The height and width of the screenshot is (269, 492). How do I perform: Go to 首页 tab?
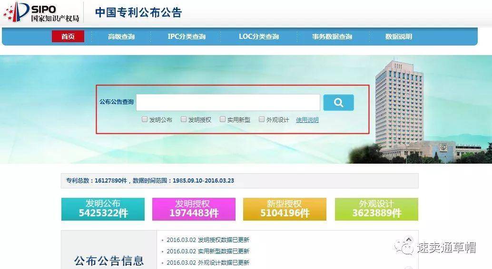point(68,36)
